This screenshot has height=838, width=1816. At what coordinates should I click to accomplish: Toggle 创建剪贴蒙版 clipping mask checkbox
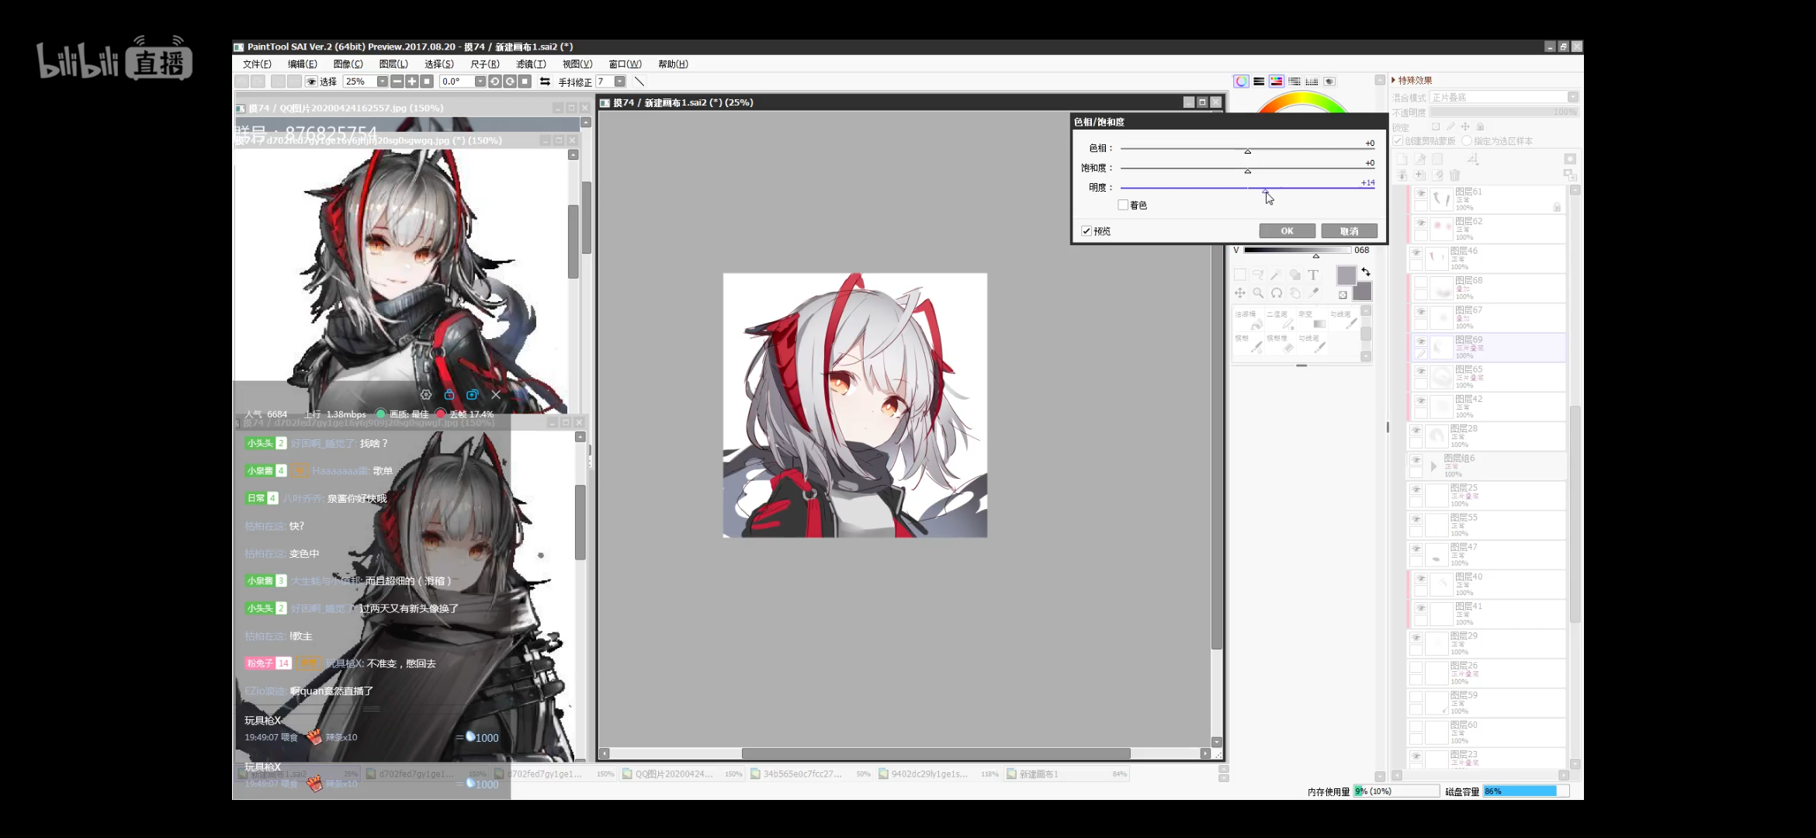pyautogui.click(x=1398, y=141)
